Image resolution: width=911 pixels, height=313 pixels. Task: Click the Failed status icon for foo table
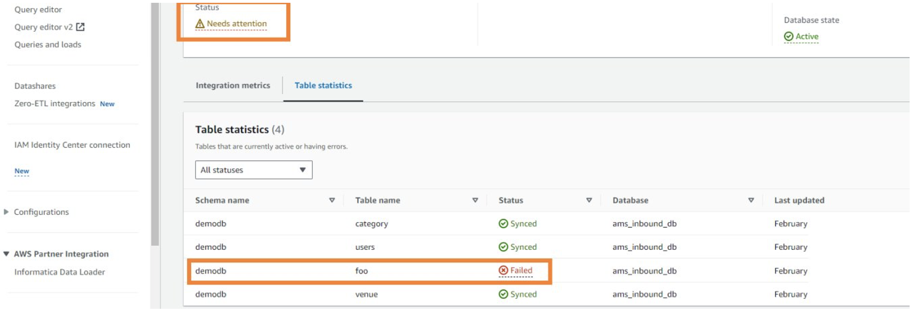(503, 270)
